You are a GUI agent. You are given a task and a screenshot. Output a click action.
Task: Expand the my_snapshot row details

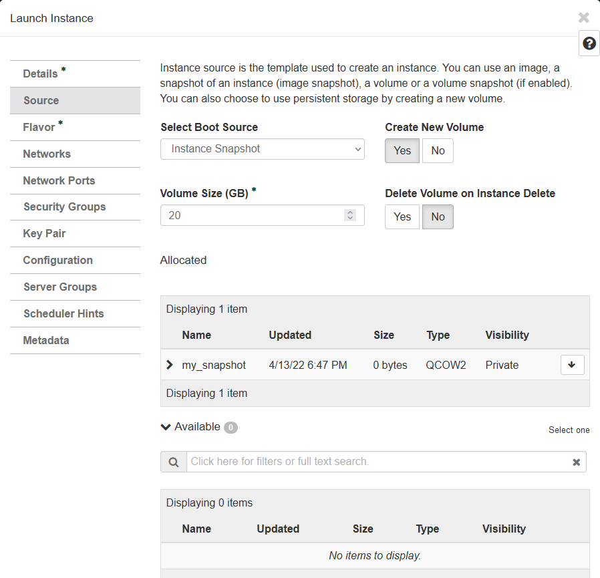tap(170, 365)
